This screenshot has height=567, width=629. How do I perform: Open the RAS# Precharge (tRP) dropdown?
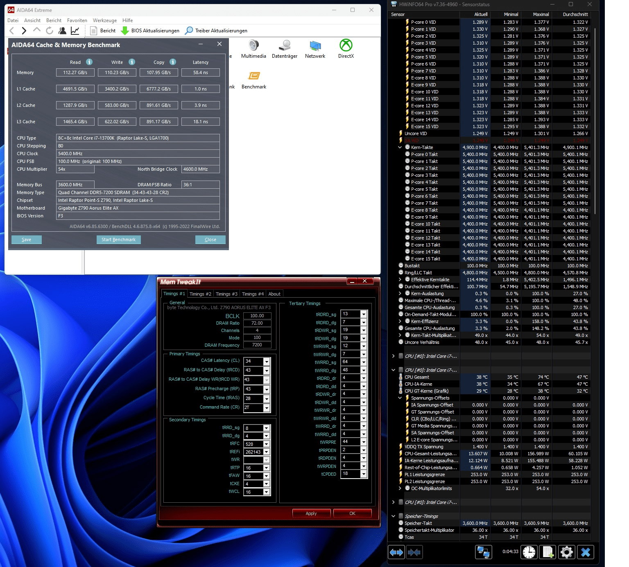point(267,389)
